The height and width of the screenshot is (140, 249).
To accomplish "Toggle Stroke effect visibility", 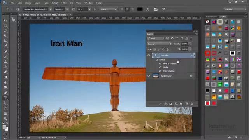I will coord(160,67).
